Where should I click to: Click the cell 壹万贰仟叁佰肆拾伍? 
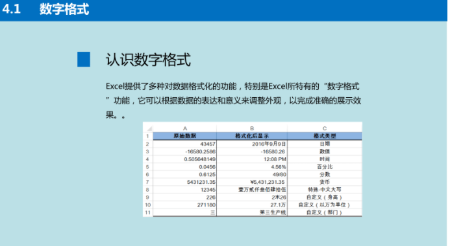click(252, 190)
